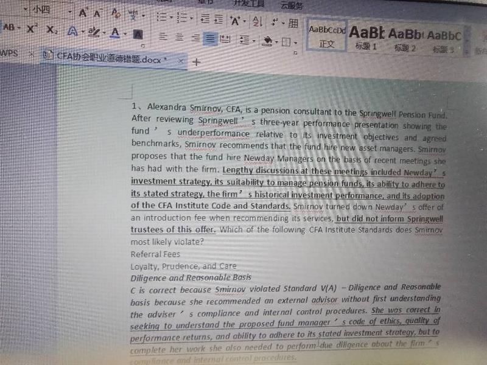Expand the paragraph marks dropdown arrow

point(283,23)
